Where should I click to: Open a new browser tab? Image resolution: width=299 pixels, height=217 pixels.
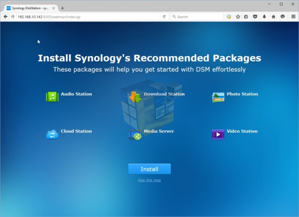pyautogui.click(x=62, y=8)
